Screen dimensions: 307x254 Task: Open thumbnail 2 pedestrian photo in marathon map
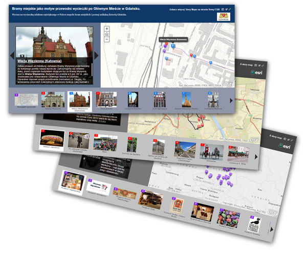click(x=78, y=141)
